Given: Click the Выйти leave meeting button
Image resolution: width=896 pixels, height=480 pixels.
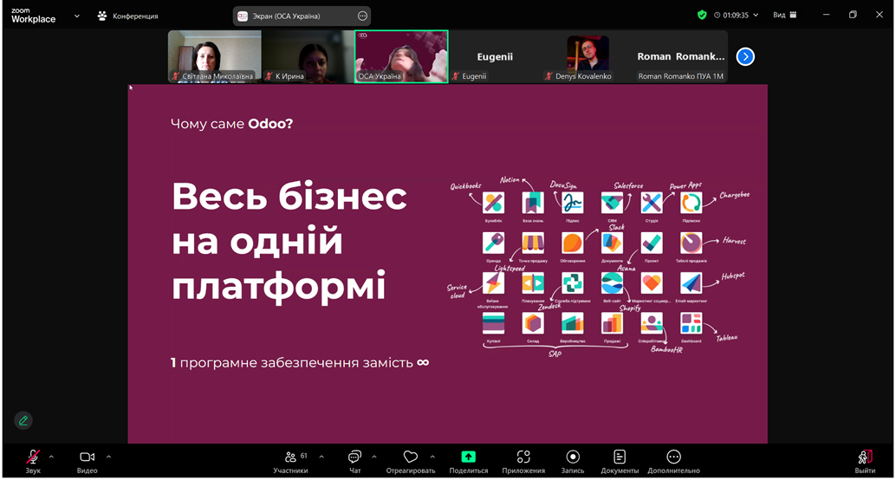Looking at the screenshot, I should point(865,462).
